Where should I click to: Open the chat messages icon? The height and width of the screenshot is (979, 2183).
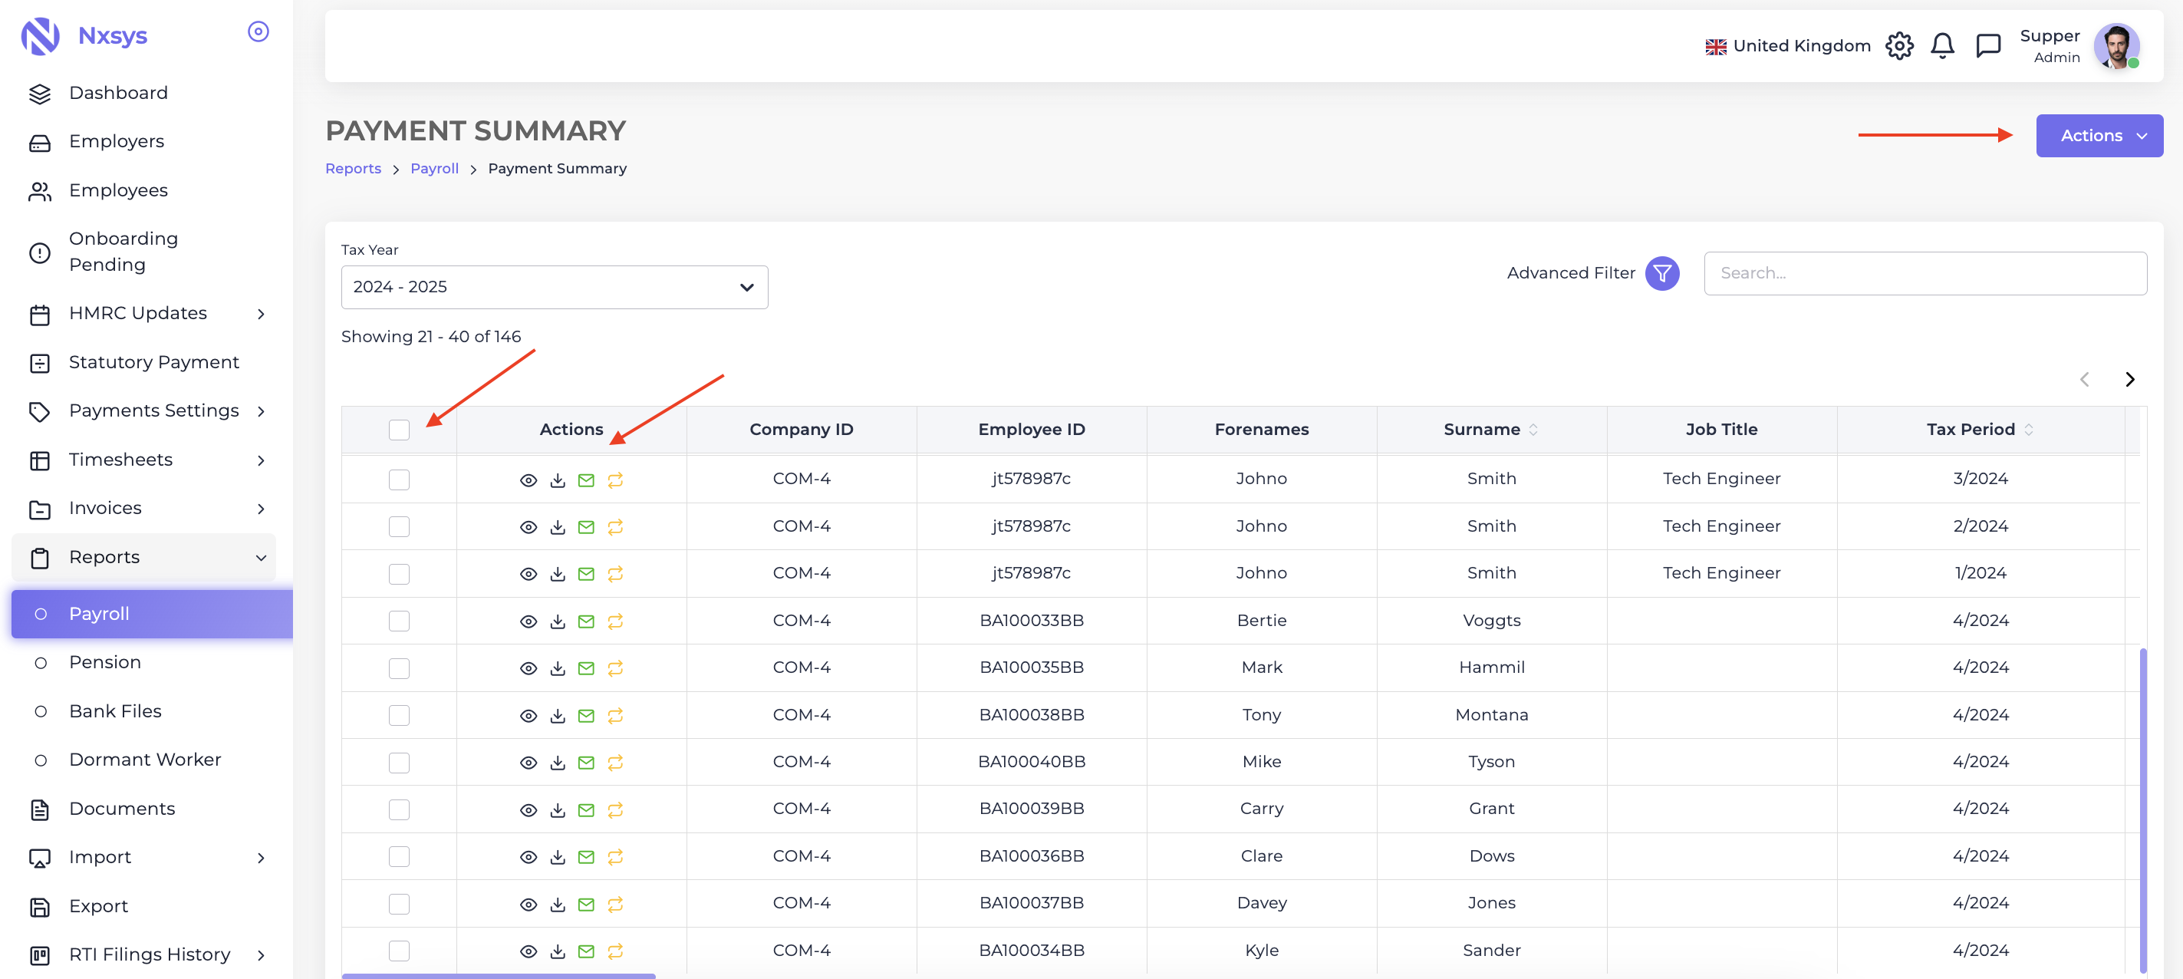(x=1988, y=46)
